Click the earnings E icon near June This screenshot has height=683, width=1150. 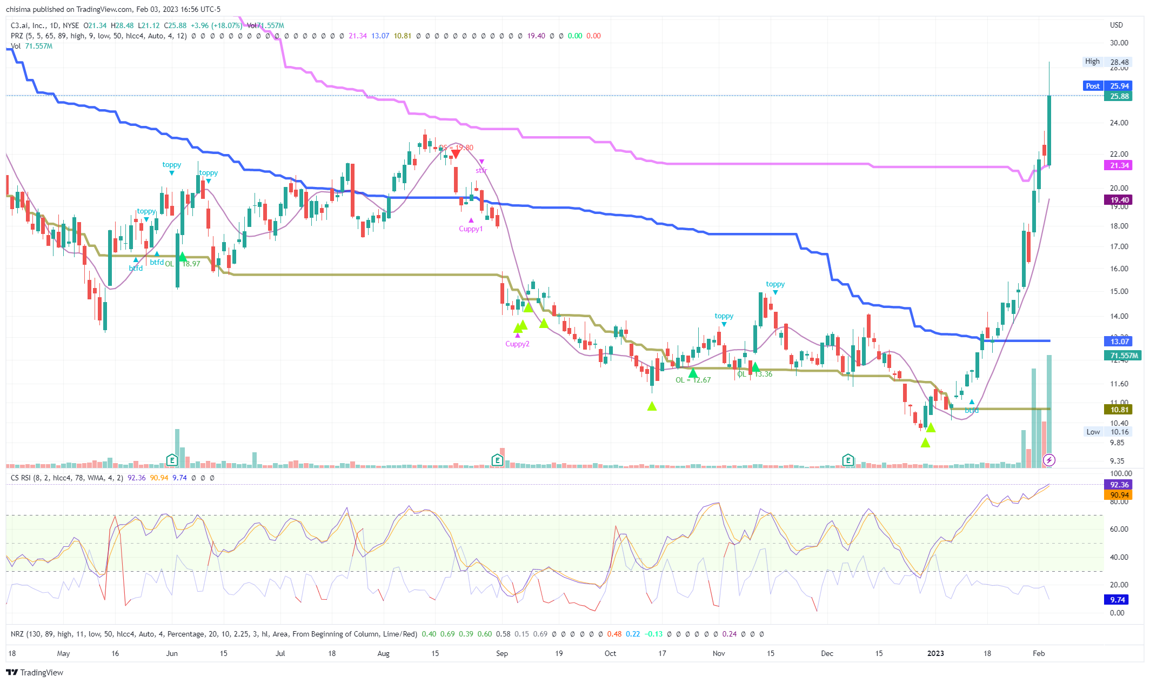click(x=172, y=460)
